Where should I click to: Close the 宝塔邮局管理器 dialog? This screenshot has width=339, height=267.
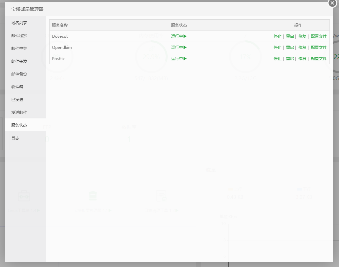pos(332,3)
